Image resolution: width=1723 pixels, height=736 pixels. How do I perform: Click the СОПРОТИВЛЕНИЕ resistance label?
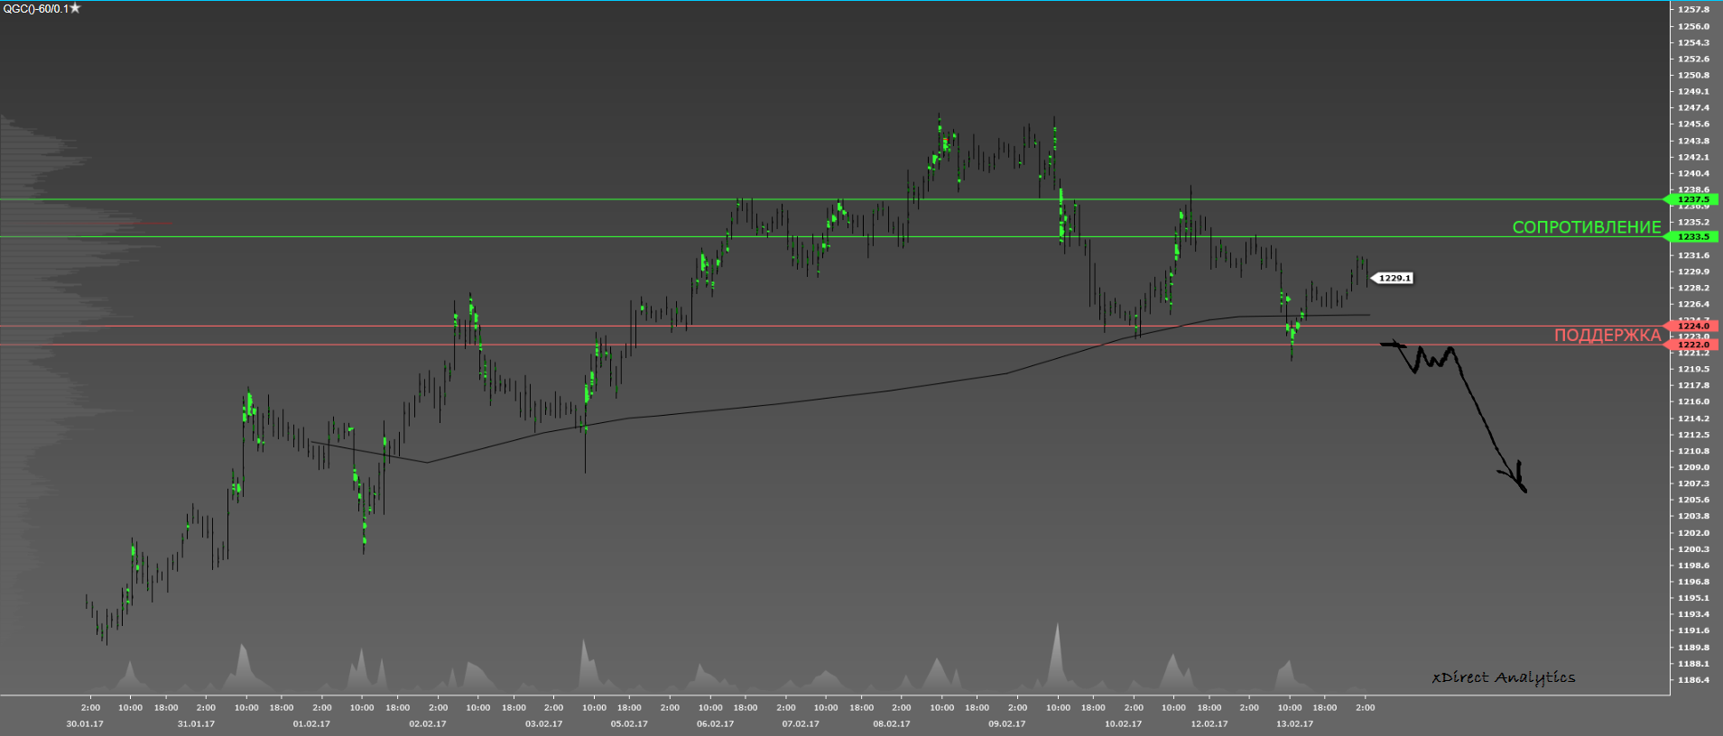[1586, 227]
